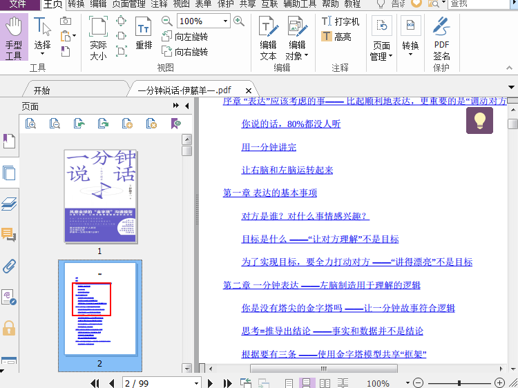Open the Layers side panel
This screenshot has width=518, height=388.
point(9,204)
